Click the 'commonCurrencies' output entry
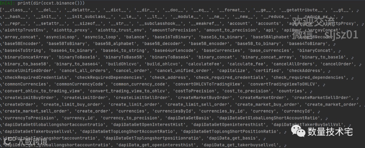 point(26,84)
